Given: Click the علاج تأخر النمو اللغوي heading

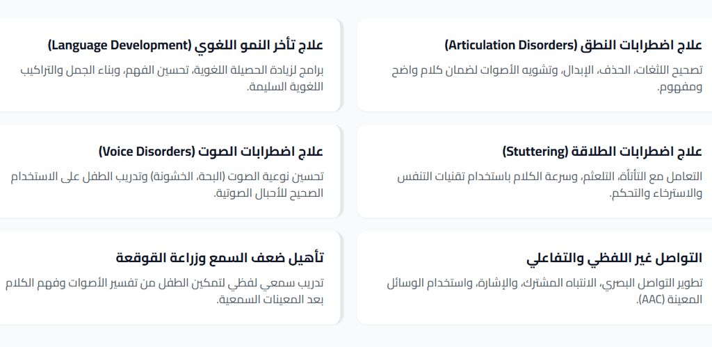Looking at the screenshot, I should tap(257, 46).
